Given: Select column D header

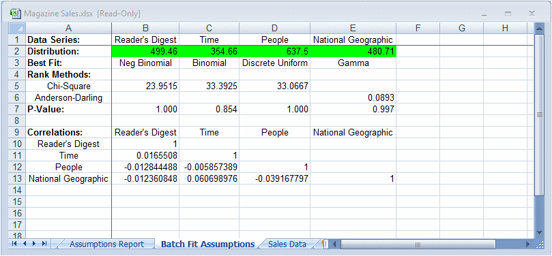Looking at the screenshot, I should 274,29.
